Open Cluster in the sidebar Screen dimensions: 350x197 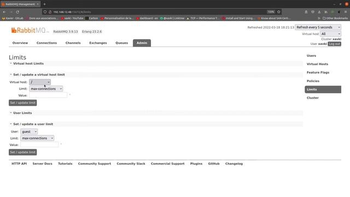tap(312, 98)
